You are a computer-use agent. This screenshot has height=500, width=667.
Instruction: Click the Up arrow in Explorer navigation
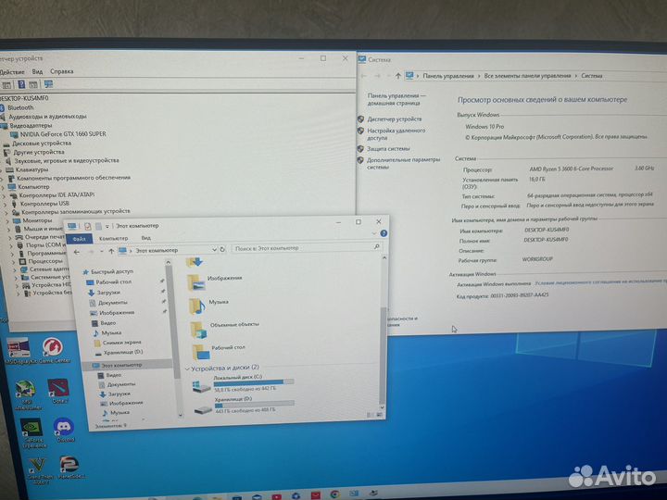[111, 250]
